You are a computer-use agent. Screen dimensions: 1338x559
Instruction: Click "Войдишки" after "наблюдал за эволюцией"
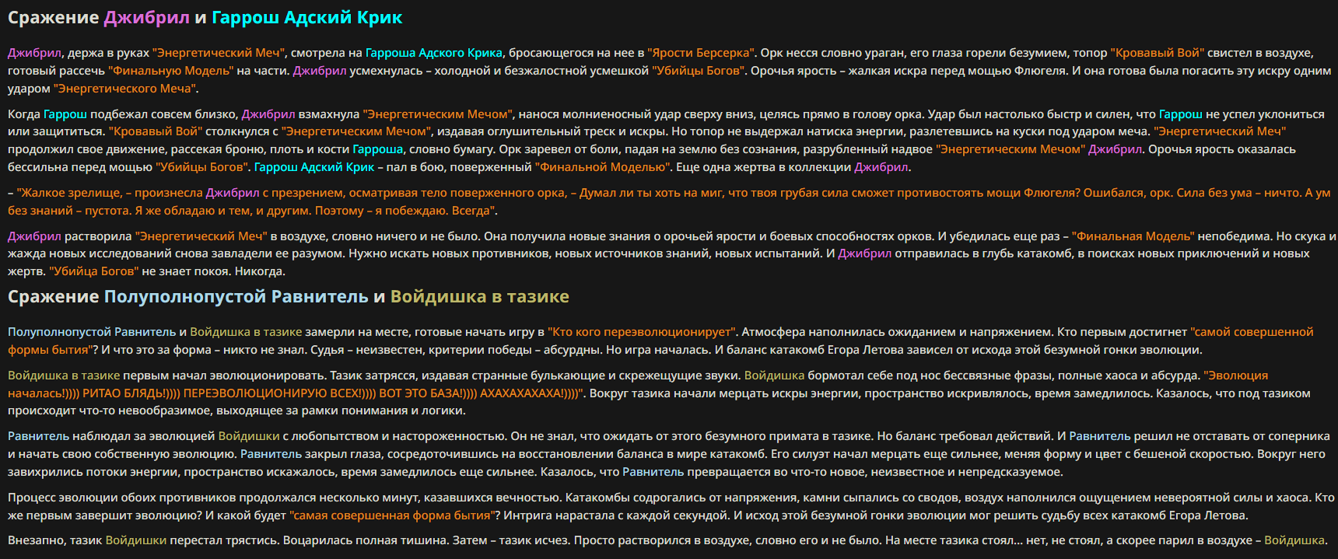click(249, 436)
